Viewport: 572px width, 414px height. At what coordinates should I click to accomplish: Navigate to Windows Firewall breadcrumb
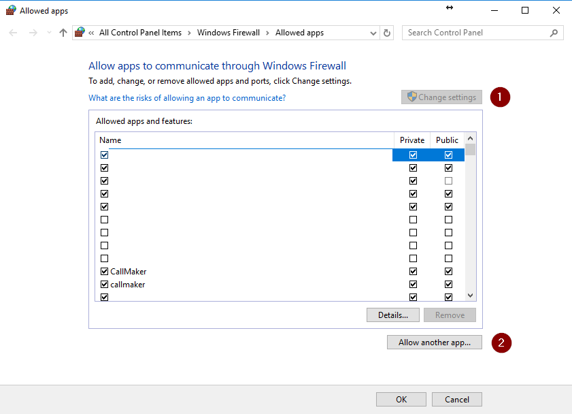pos(229,33)
